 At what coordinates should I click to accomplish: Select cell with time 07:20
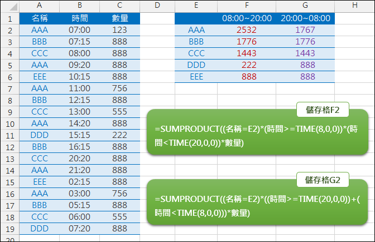click(x=80, y=229)
